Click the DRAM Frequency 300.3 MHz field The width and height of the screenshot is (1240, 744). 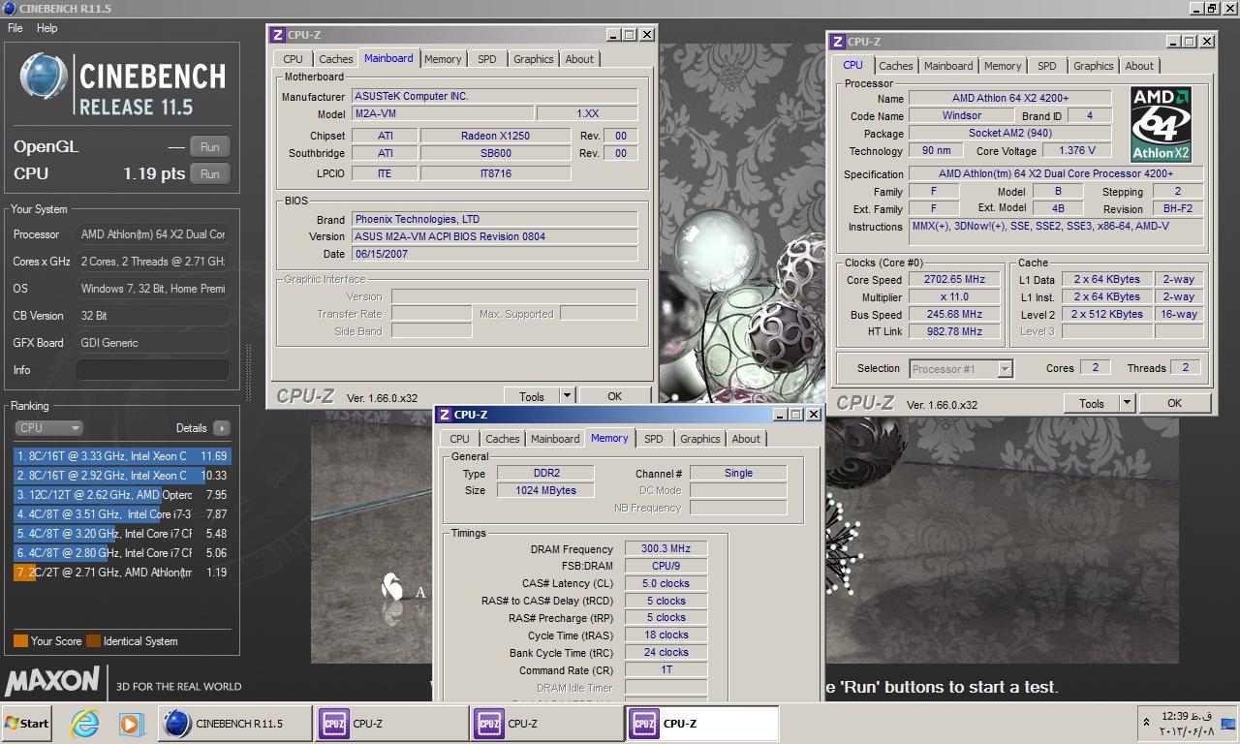click(666, 549)
